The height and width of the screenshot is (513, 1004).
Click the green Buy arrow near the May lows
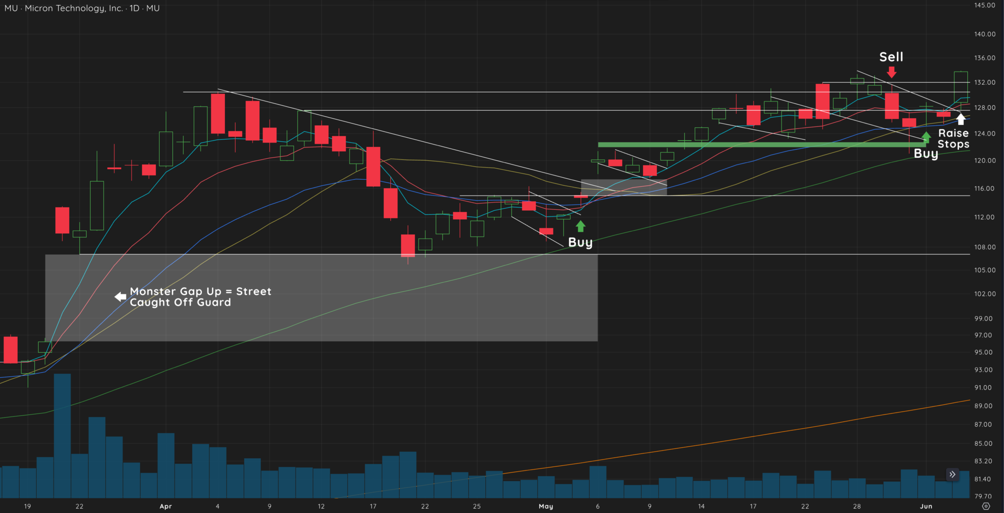click(x=581, y=227)
